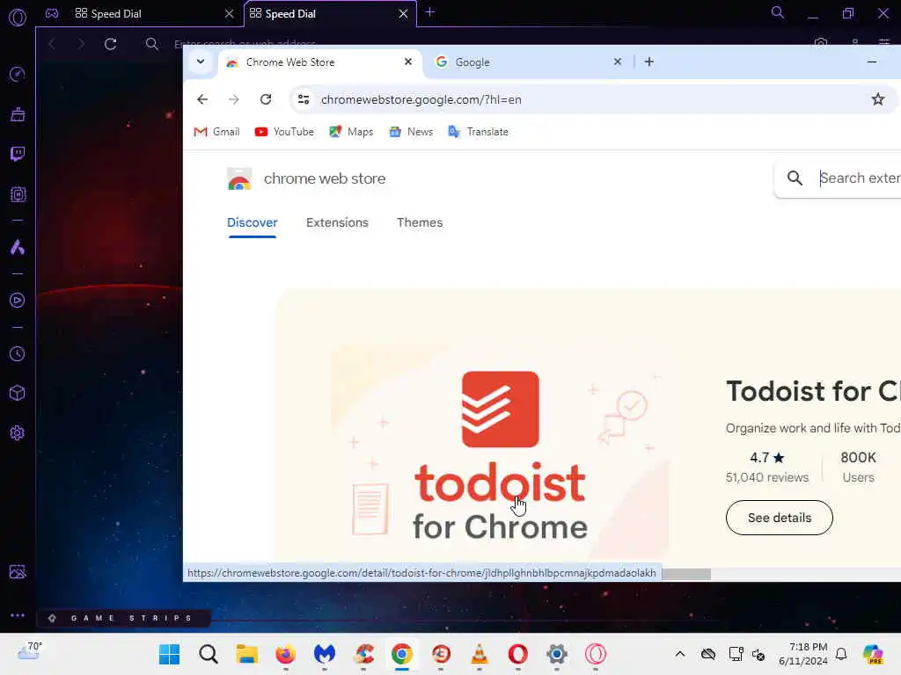Switch to the Extensions tab
Viewport: 901px width, 675px height.
click(337, 222)
